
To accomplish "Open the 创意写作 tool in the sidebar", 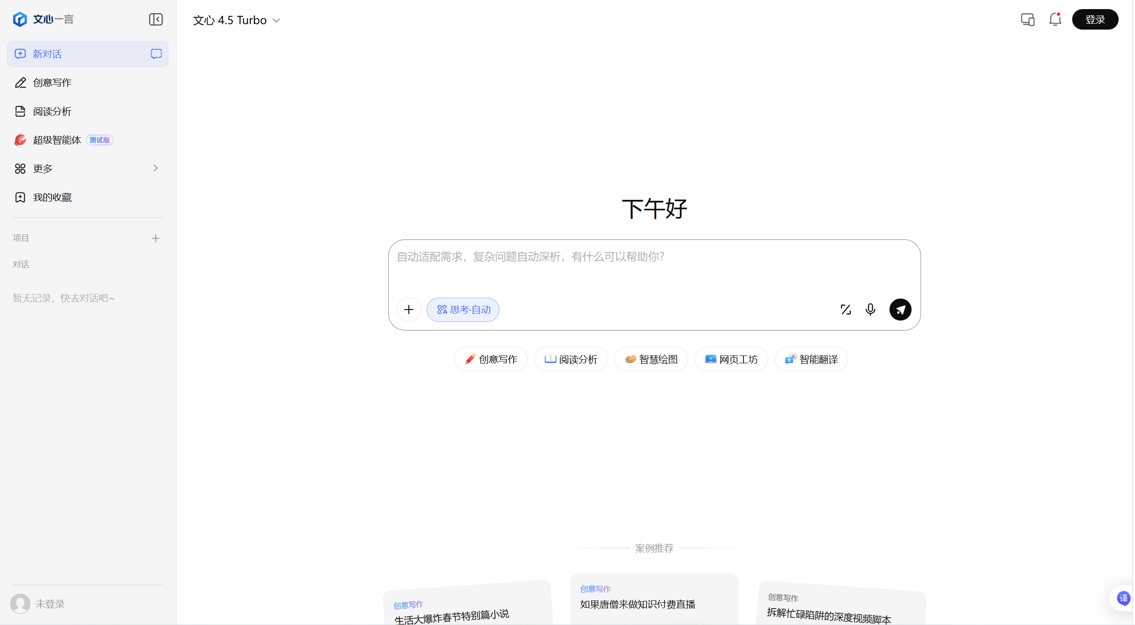I will tap(51, 82).
